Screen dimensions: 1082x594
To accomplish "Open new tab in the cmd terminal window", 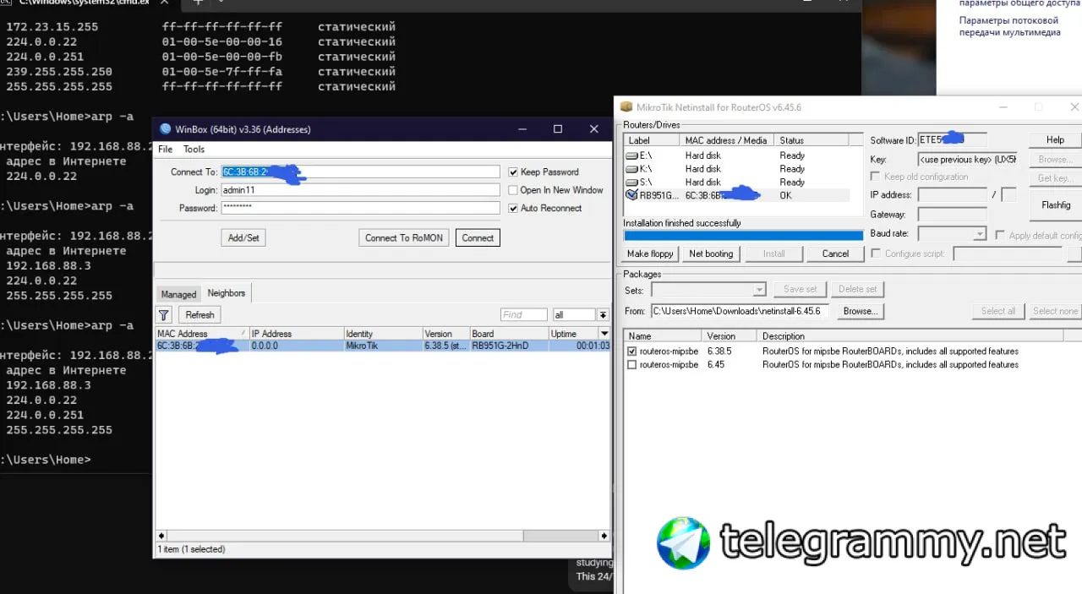I will pyautogui.click(x=199, y=3).
